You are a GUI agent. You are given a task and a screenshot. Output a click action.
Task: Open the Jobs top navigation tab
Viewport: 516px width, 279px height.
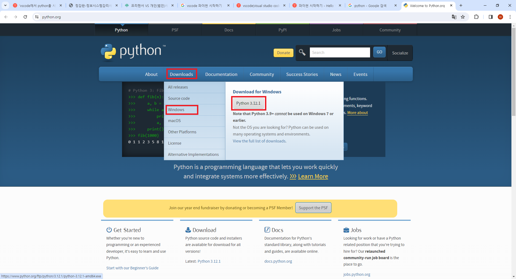point(336,30)
